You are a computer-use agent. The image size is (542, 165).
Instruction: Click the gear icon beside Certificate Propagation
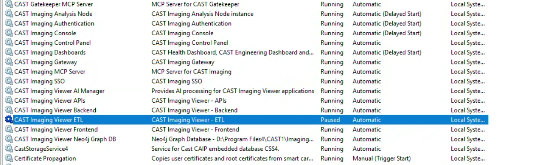point(9,159)
